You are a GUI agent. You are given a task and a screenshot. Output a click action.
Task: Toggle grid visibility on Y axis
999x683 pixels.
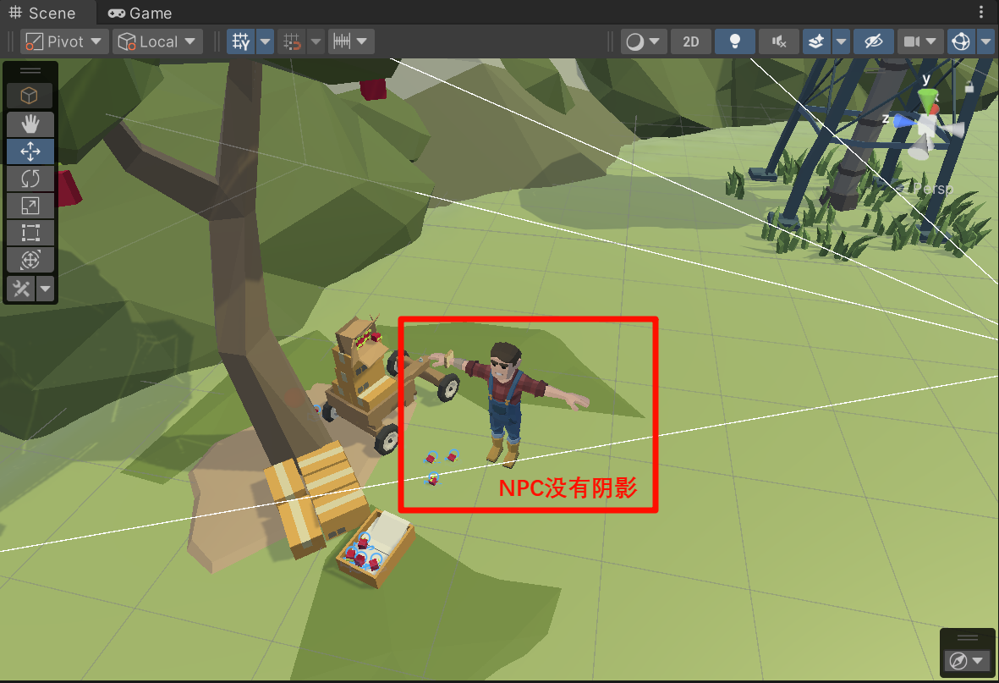pos(241,41)
